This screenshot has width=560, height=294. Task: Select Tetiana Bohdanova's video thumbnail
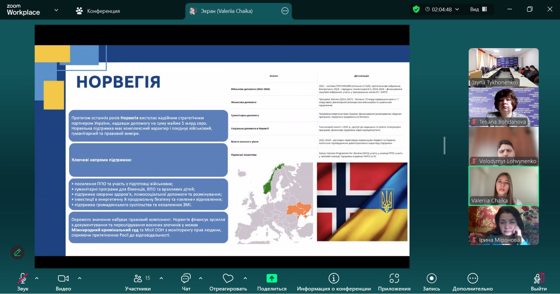pyautogui.click(x=504, y=107)
